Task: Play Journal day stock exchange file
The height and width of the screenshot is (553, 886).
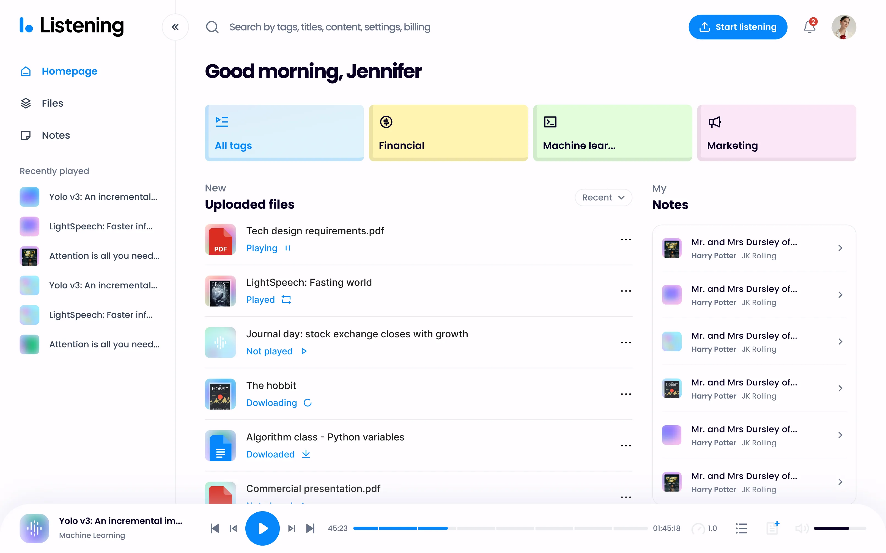Action: pyautogui.click(x=304, y=351)
